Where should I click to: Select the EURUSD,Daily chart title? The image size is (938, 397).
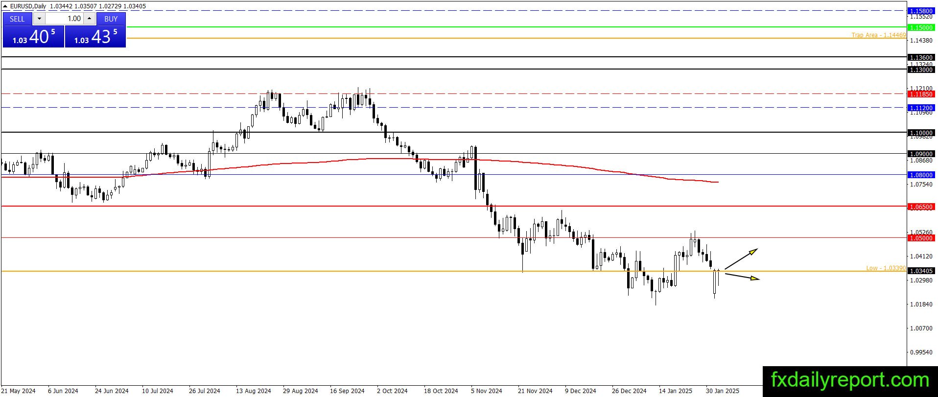[x=28, y=6]
